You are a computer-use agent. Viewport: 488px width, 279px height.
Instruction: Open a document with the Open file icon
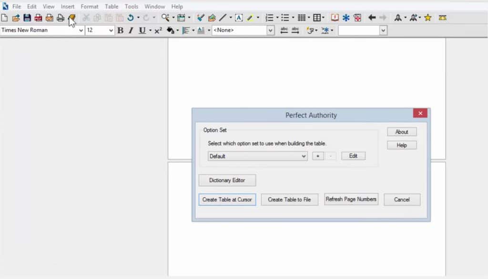point(16,18)
